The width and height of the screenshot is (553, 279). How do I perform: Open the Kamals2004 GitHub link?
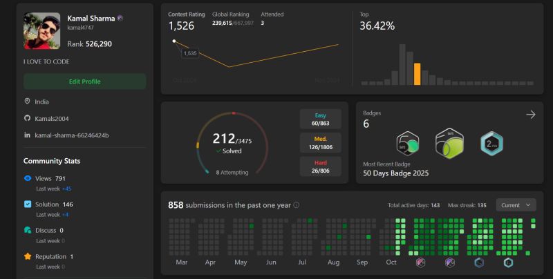(51, 119)
